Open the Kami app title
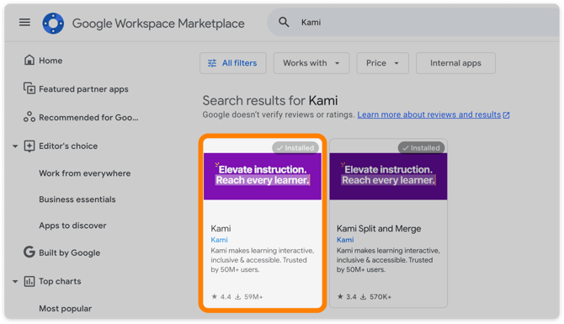Screen dimensions: 564x324 point(221,229)
